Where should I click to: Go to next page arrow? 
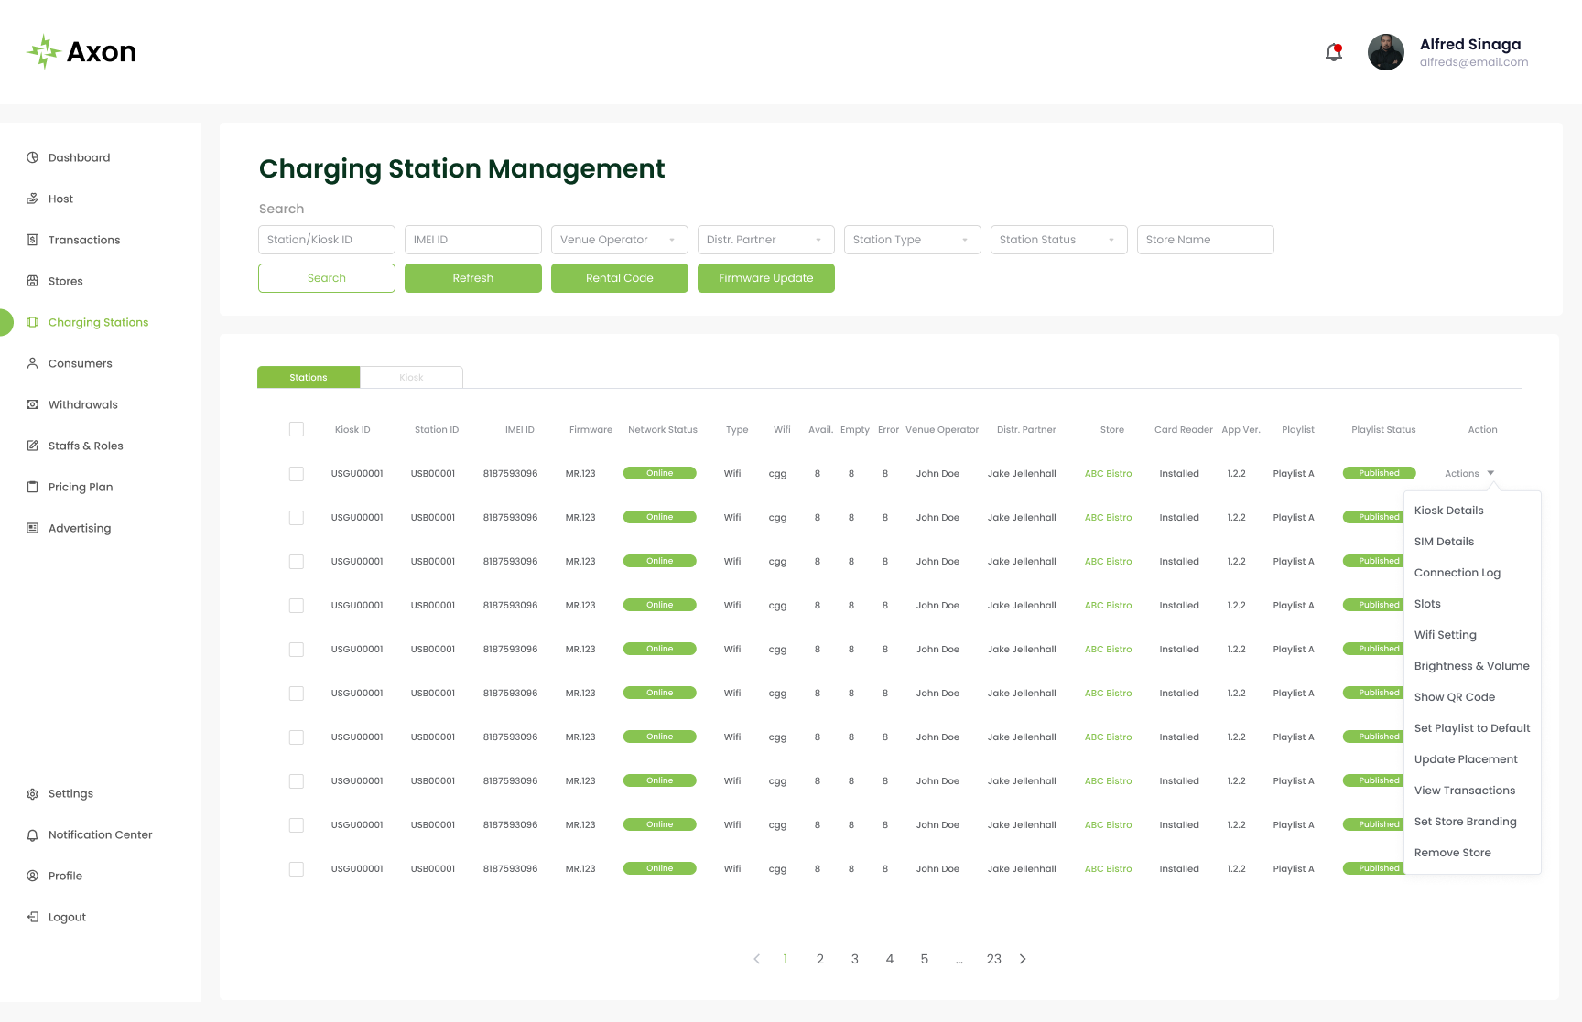[x=1023, y=959]
